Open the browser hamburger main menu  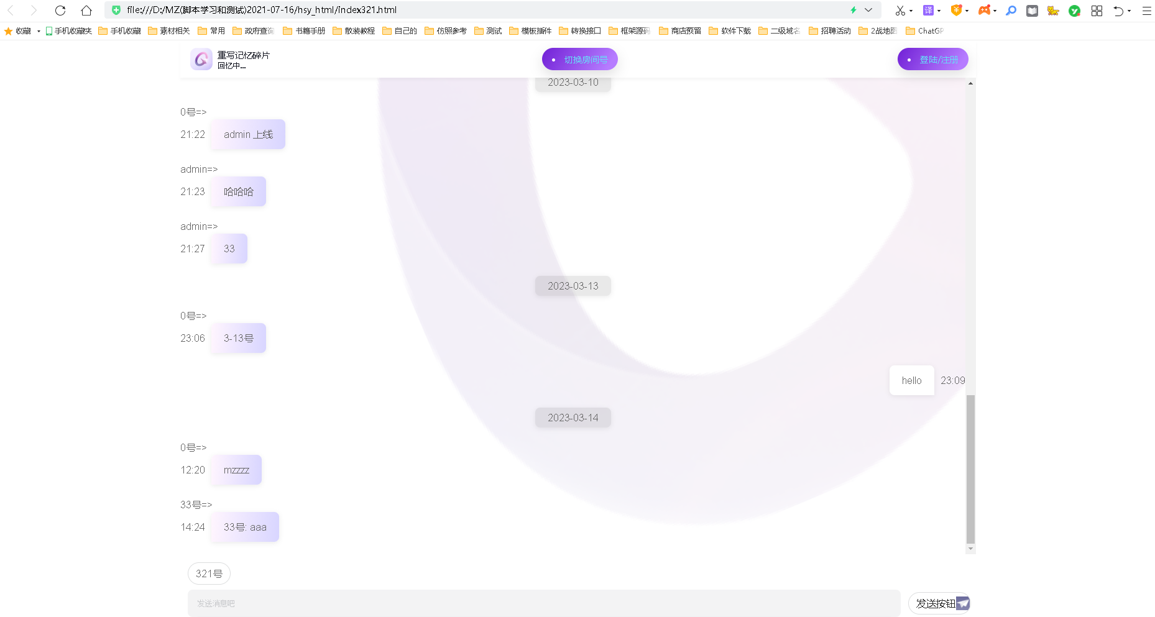point(1147,11)
